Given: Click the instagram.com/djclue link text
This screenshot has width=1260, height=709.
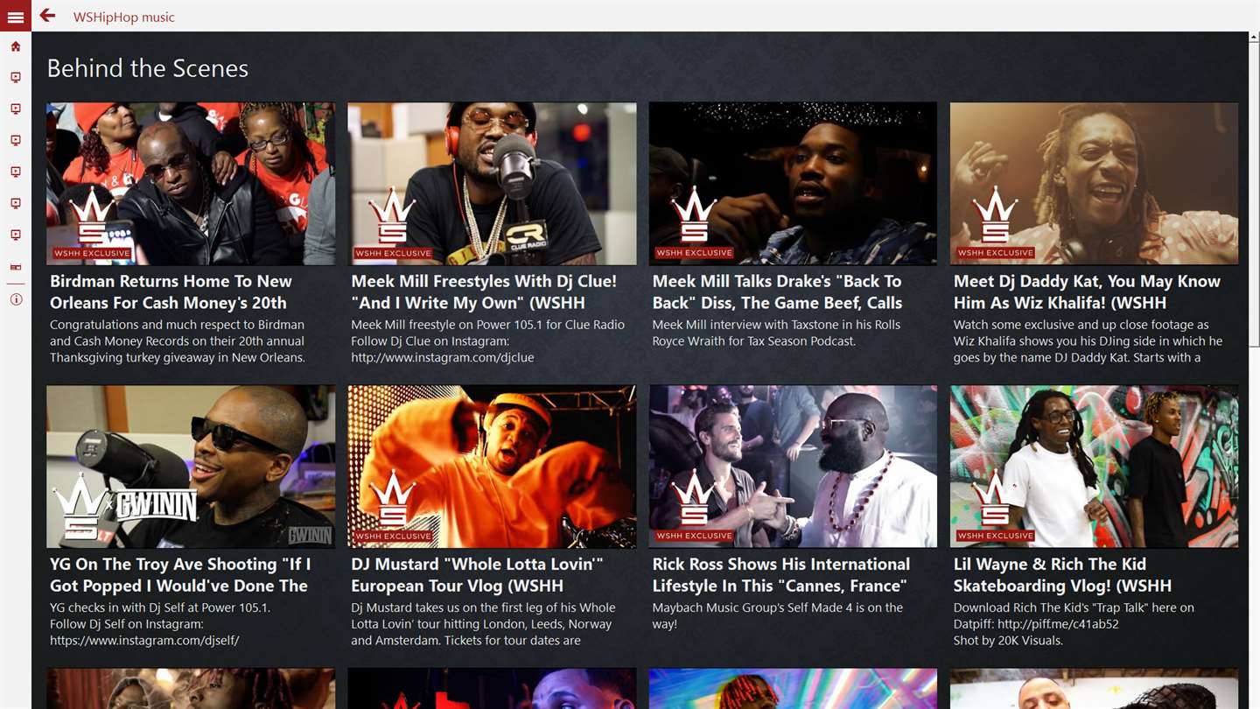Looking at the screenshot, I should [443, 358].
